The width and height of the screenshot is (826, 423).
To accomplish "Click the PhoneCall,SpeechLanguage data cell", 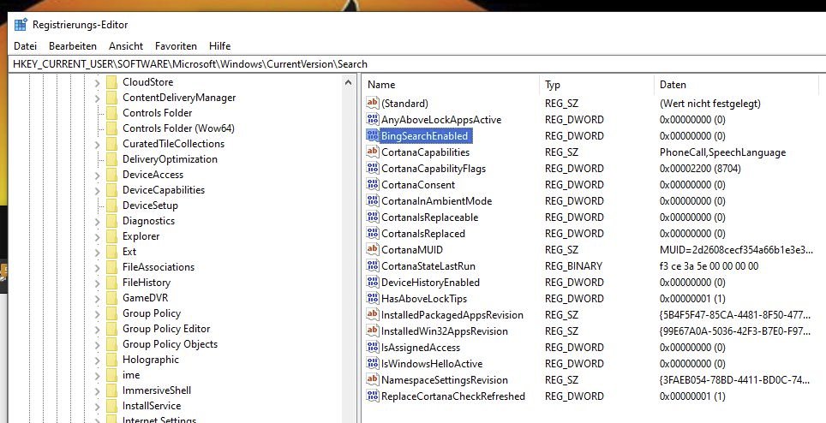I will click(x=722, y=152).
